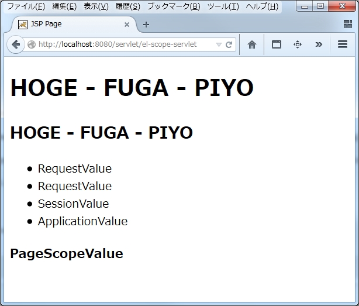This screenshot has height=306, width=359.
Task: Click the smaller HOGE - FUGA - PIYO heading
Action: pos(101,133)
